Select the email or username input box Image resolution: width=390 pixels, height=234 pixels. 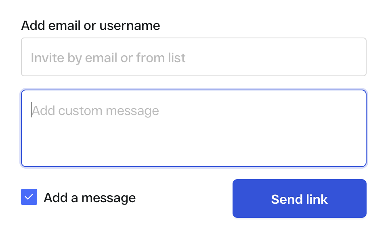click(x=193, y=57)
